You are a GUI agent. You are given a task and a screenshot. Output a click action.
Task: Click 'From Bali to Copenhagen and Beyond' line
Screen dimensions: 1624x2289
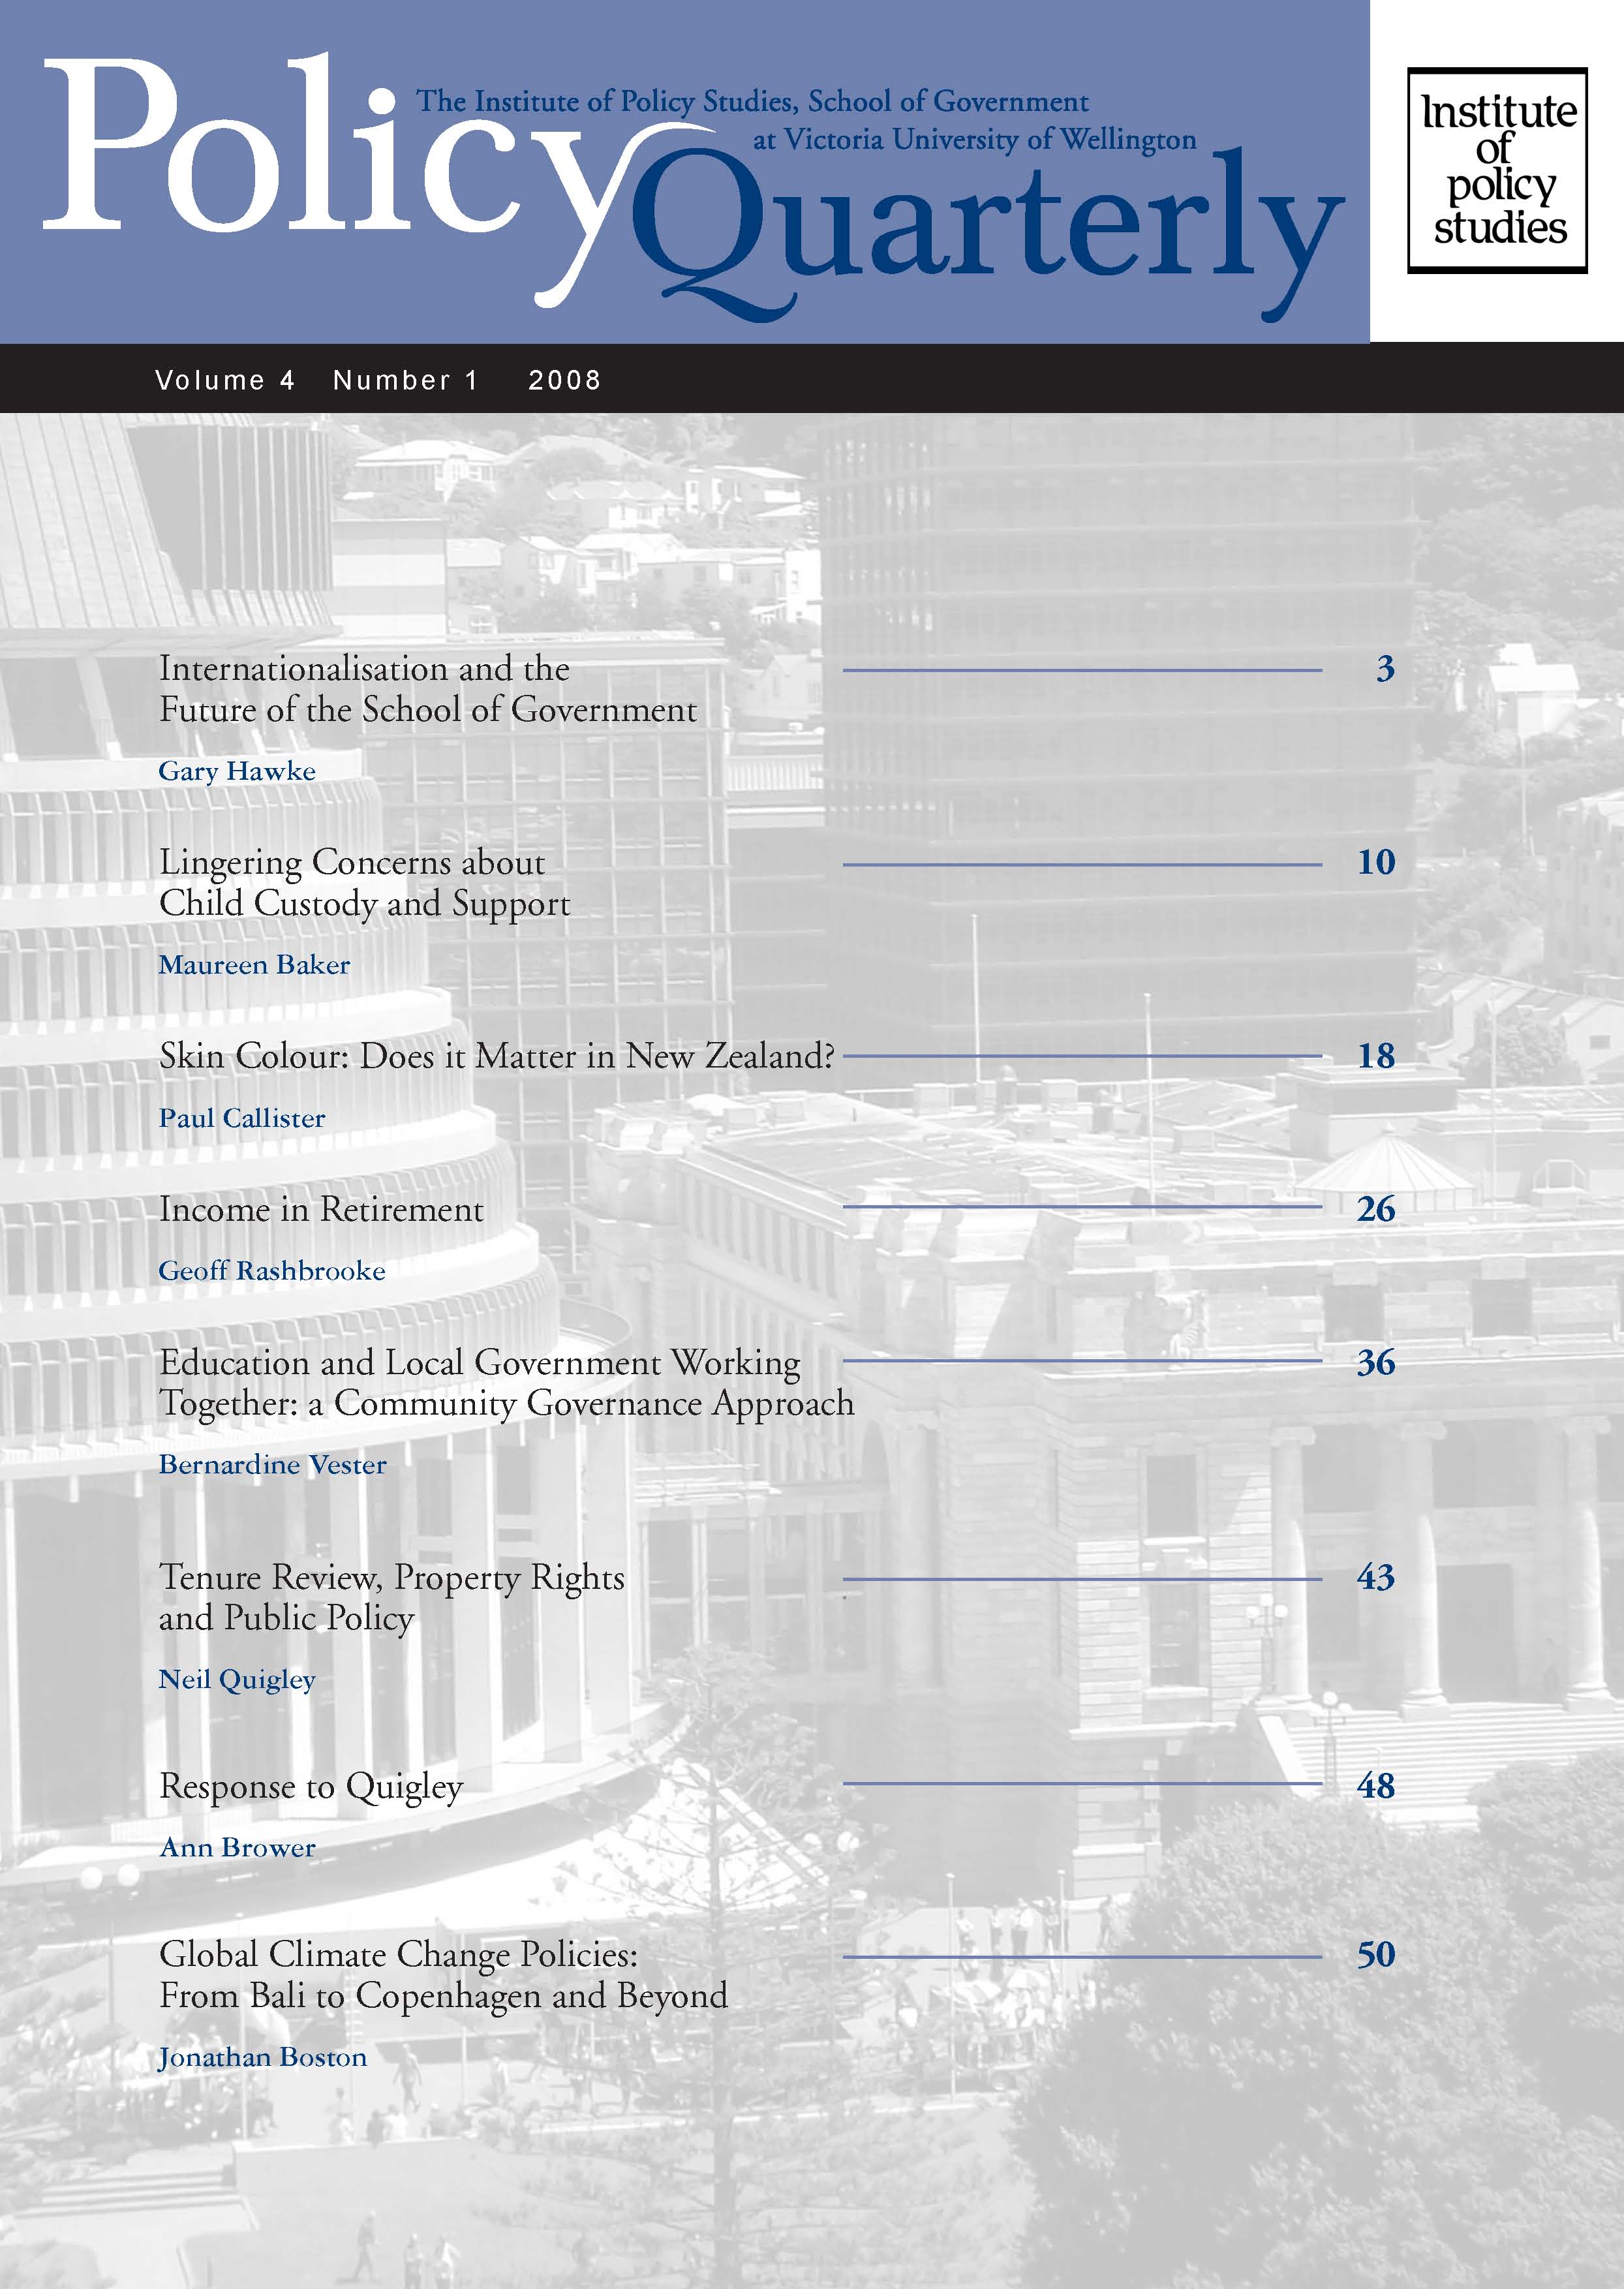[444, 1997]
